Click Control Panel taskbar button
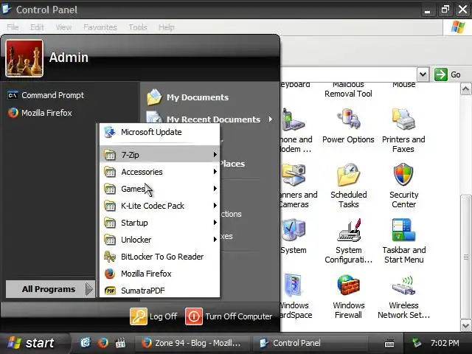Viewport: 472px width, 354px height. click(310, 343)
